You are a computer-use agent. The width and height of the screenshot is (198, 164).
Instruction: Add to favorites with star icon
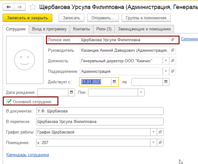[33, 7]
